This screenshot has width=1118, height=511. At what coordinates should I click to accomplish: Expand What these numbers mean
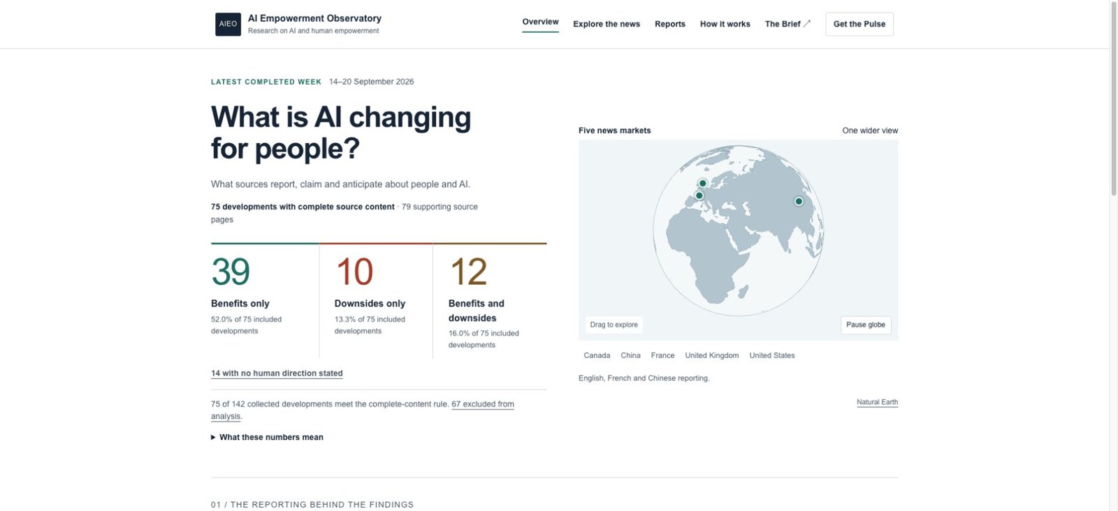(267, 437)
